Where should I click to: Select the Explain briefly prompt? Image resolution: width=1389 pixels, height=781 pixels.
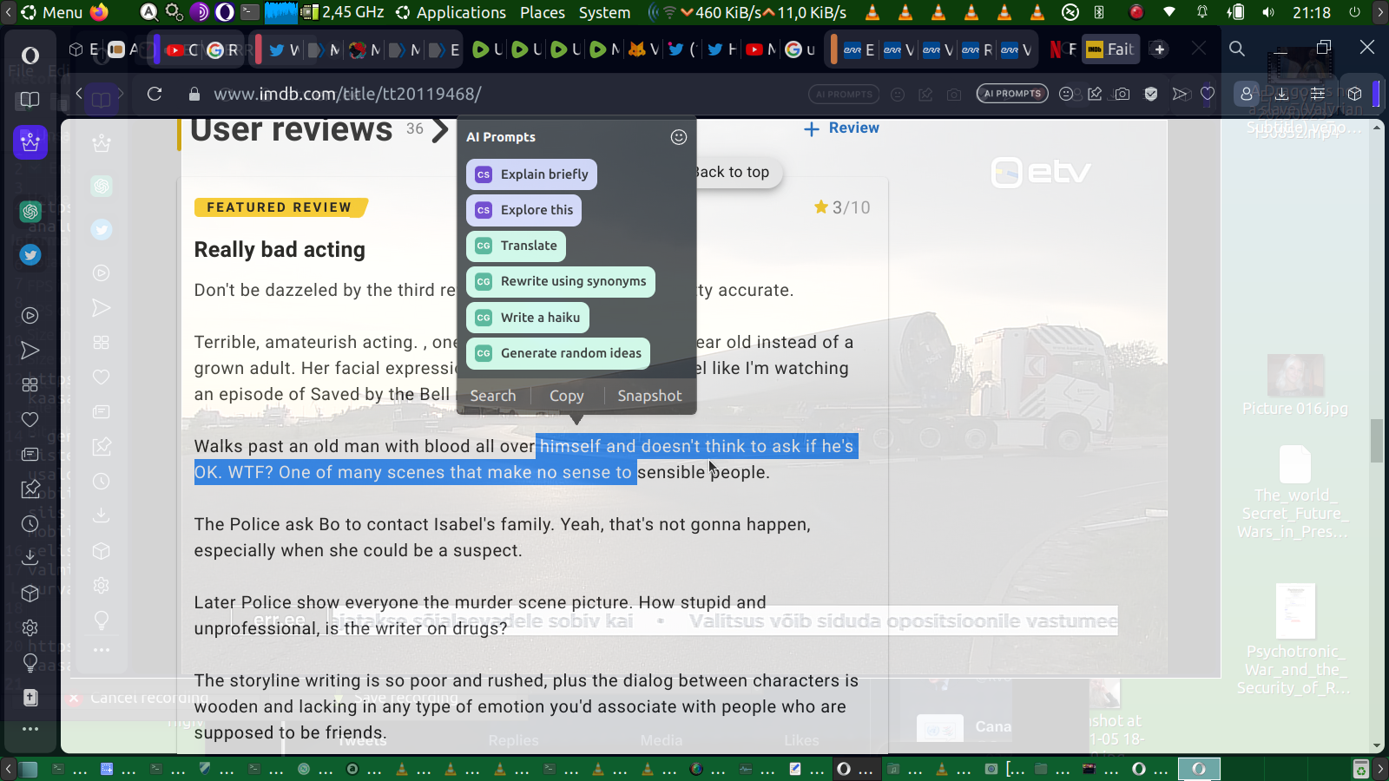pyautogui.click(x=531, y=174)
